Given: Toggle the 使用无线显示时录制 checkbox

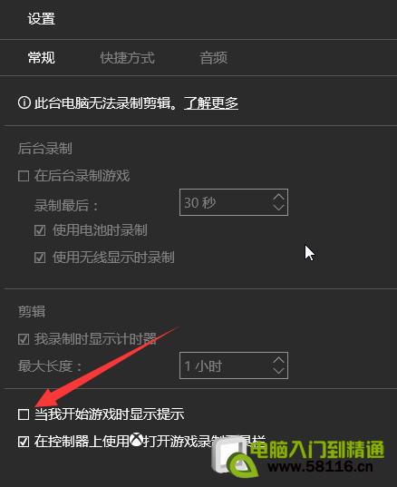Looking at the screenshot, I should pyautogui.click(x=40, y=258).
